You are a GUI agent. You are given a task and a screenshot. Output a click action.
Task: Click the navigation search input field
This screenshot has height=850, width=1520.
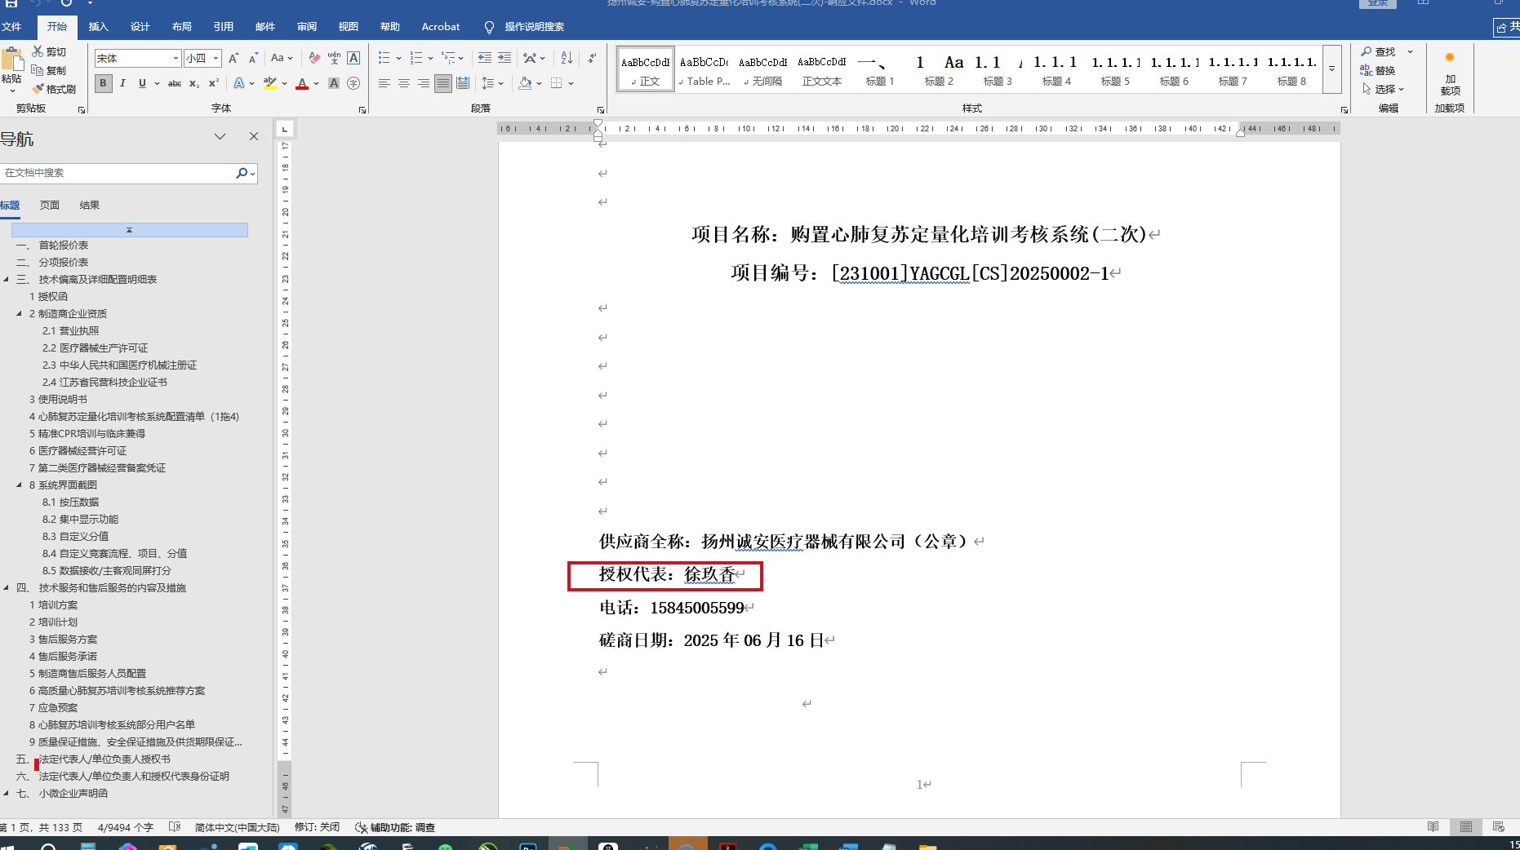click(118, 173)
